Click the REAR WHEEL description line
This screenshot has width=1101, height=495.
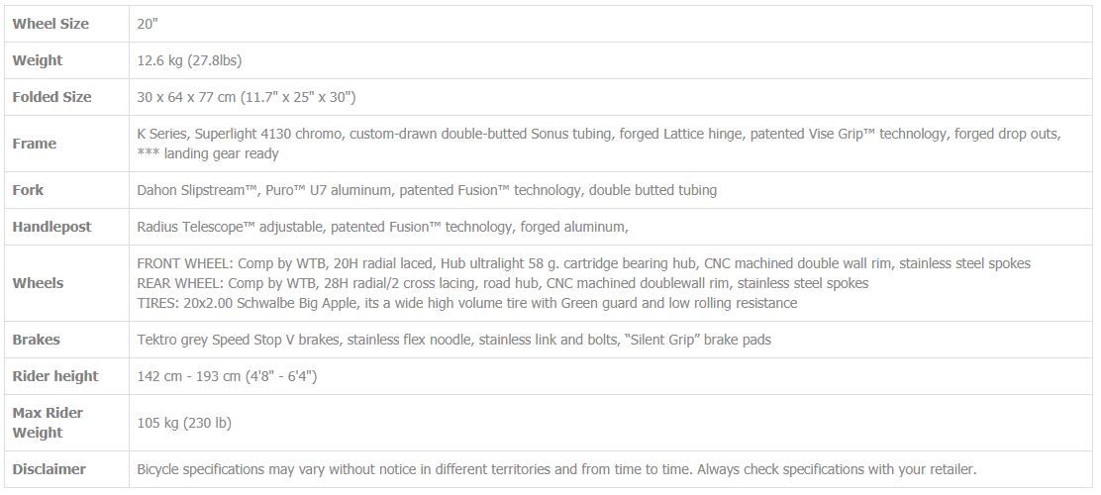503,283
